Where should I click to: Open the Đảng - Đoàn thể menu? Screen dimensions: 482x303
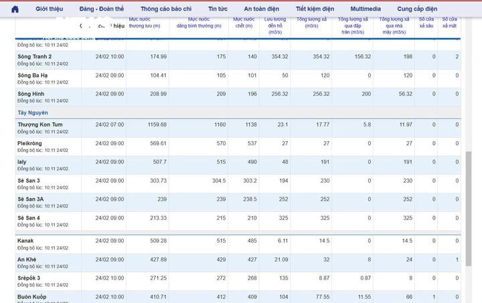pos(102,9)
